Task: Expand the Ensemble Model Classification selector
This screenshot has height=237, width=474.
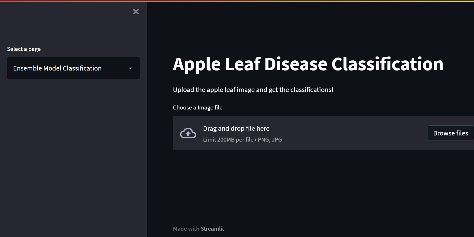Action: 73,68
